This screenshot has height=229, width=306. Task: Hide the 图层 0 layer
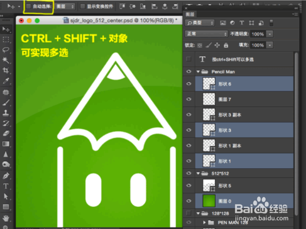pyautogui.click(x=189, y=200)
